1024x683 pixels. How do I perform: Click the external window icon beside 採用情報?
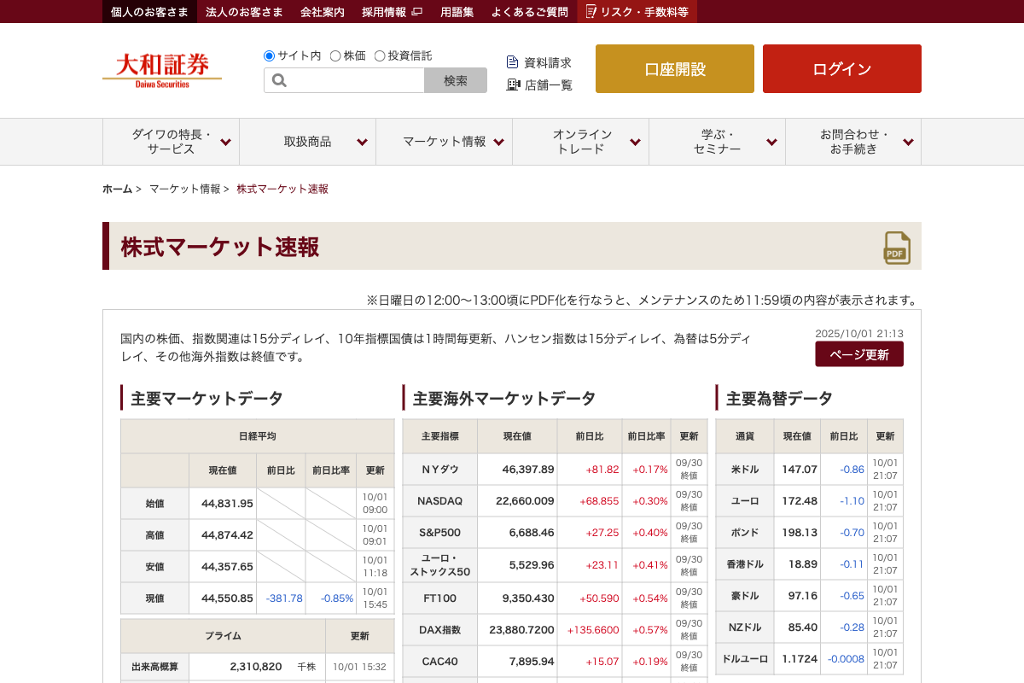[x=416, y=12]
